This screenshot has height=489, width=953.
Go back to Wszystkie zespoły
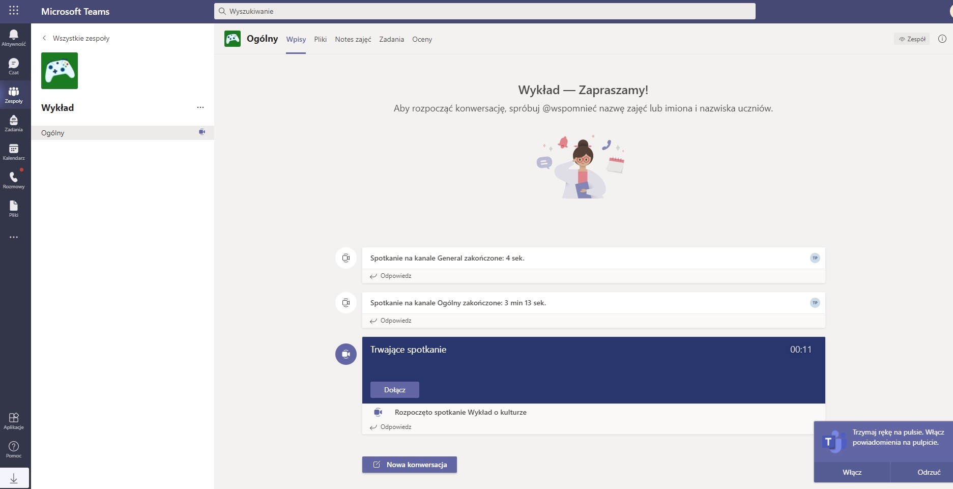(76, 38)
